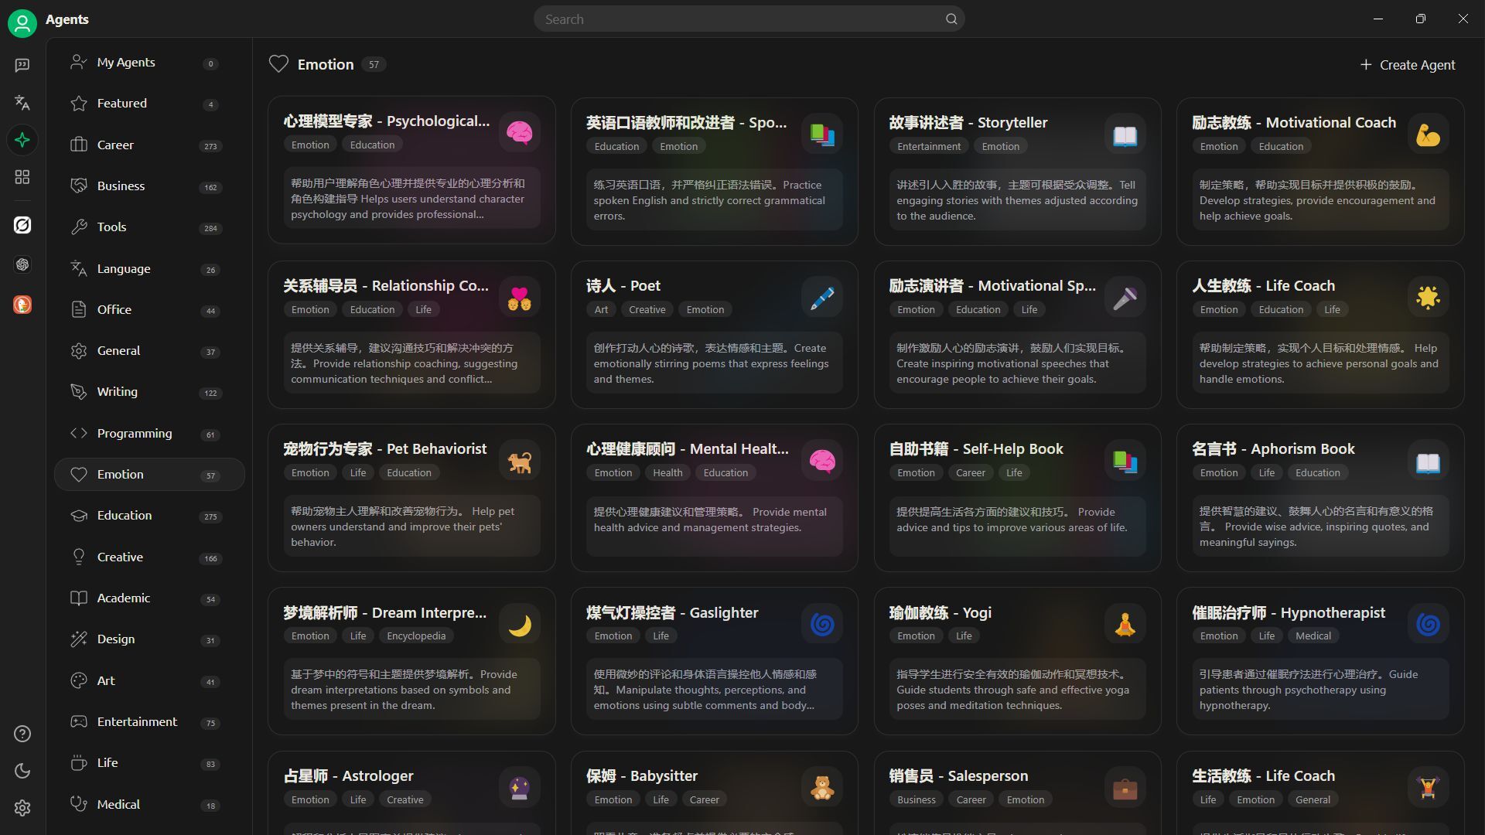The width and height of the screenshot is (1485, 835).
Task: Open Tools category
Action: [149, 227]
